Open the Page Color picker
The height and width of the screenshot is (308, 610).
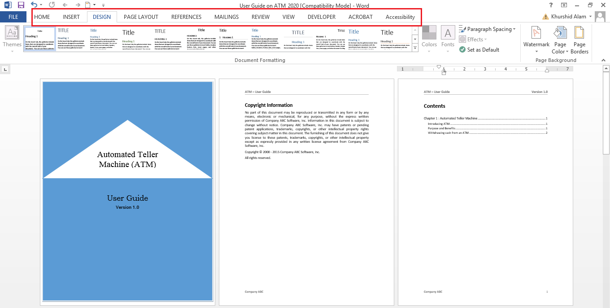(560, 40)
